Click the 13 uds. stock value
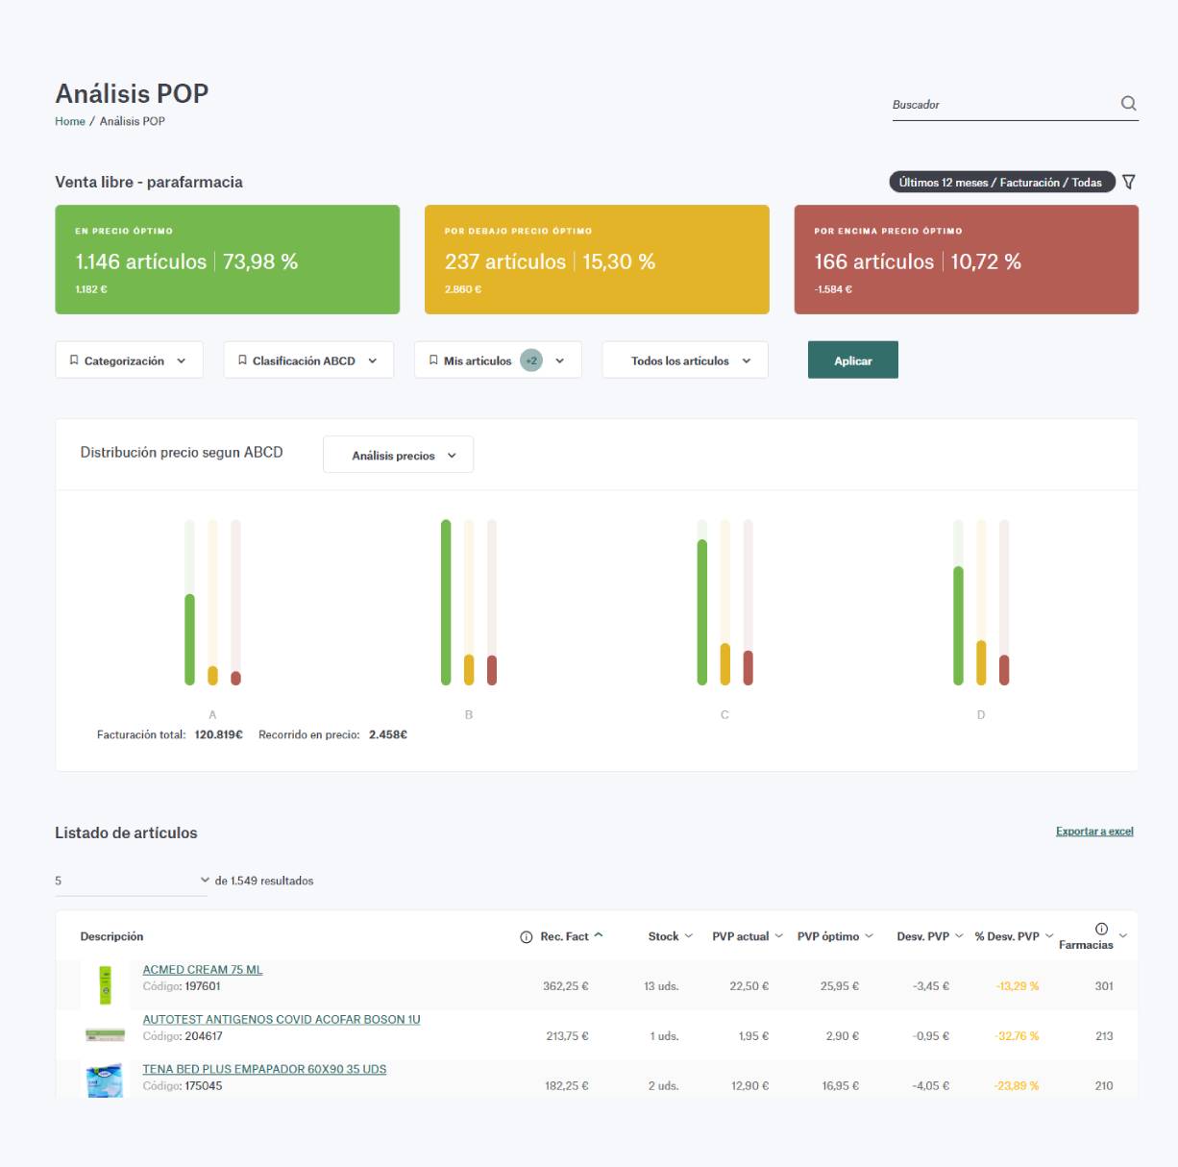This screenshot has width=1178, height=1167. click(661, 986)
